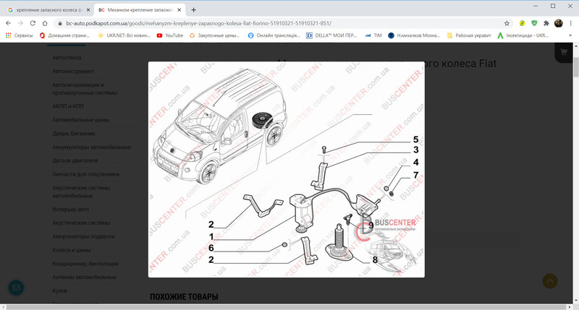Open the Extensions puzzle icon
579x310 pixels.
(546, 23)
